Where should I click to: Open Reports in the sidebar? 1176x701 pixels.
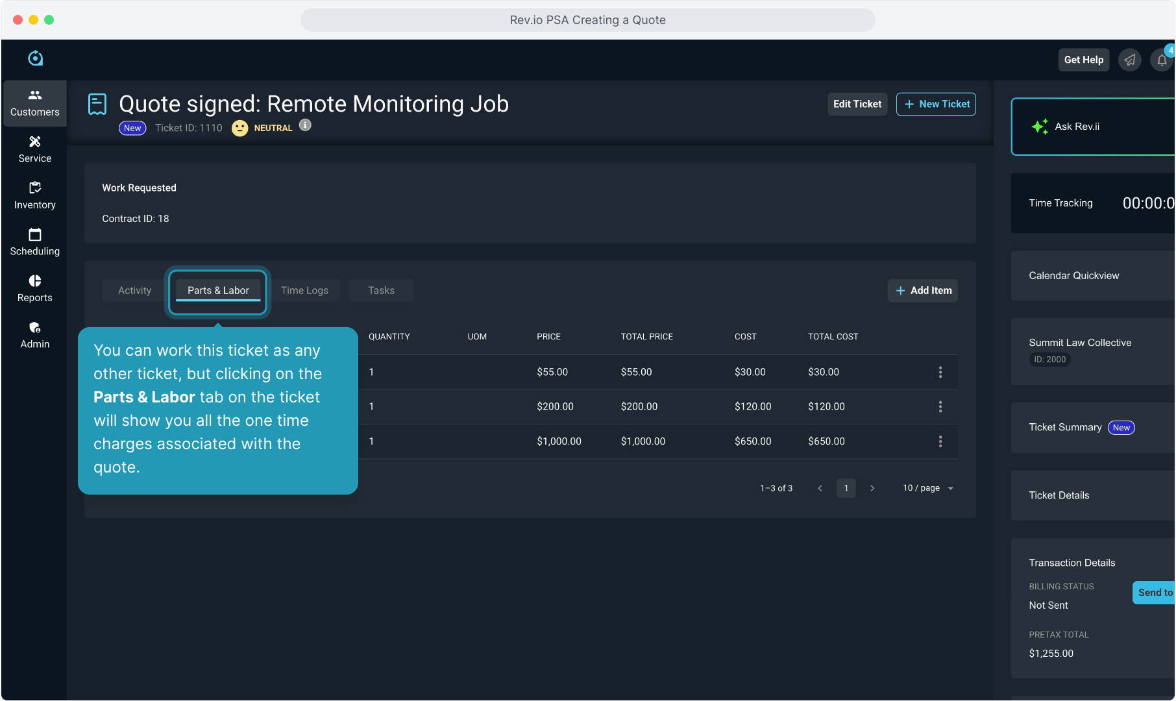[x=35, y=289]
